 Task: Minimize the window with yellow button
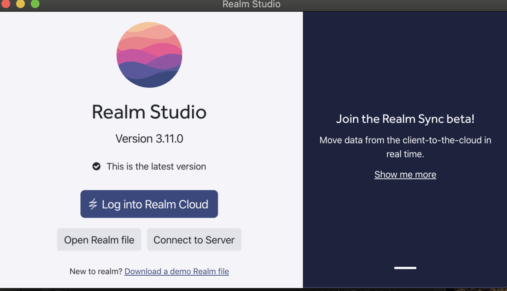click(20, 4)
